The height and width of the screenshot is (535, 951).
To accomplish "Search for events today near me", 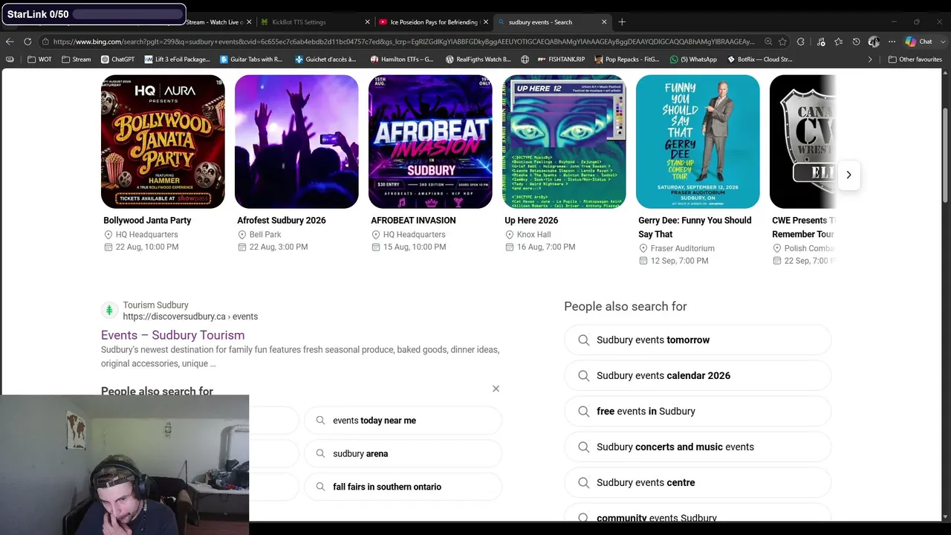I will 403,421.
